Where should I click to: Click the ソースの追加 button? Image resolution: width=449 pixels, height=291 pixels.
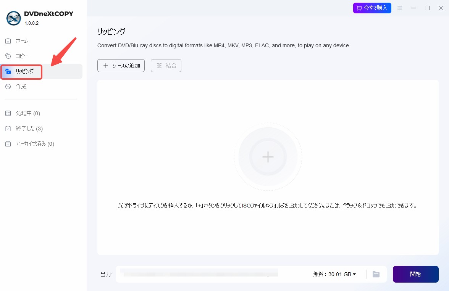(121, 66)
